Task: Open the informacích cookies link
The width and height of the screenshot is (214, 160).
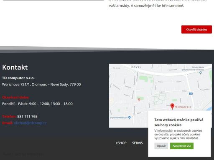Action: click(x=165, y=130)
